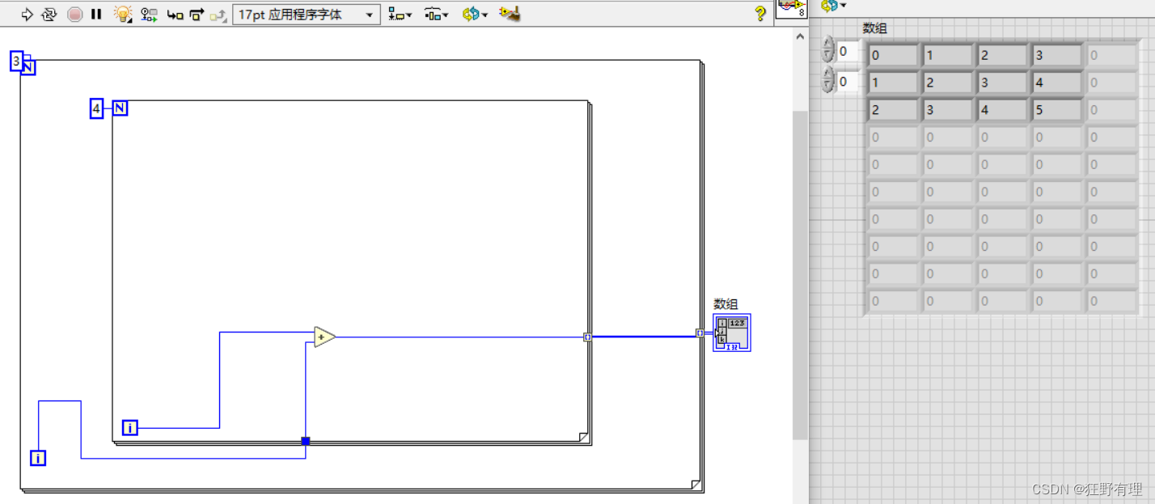This screenshot has width=1155, height=504.
Task: Click the solid blue input tunnel on inner loop
Action: [x=305, y=441]
